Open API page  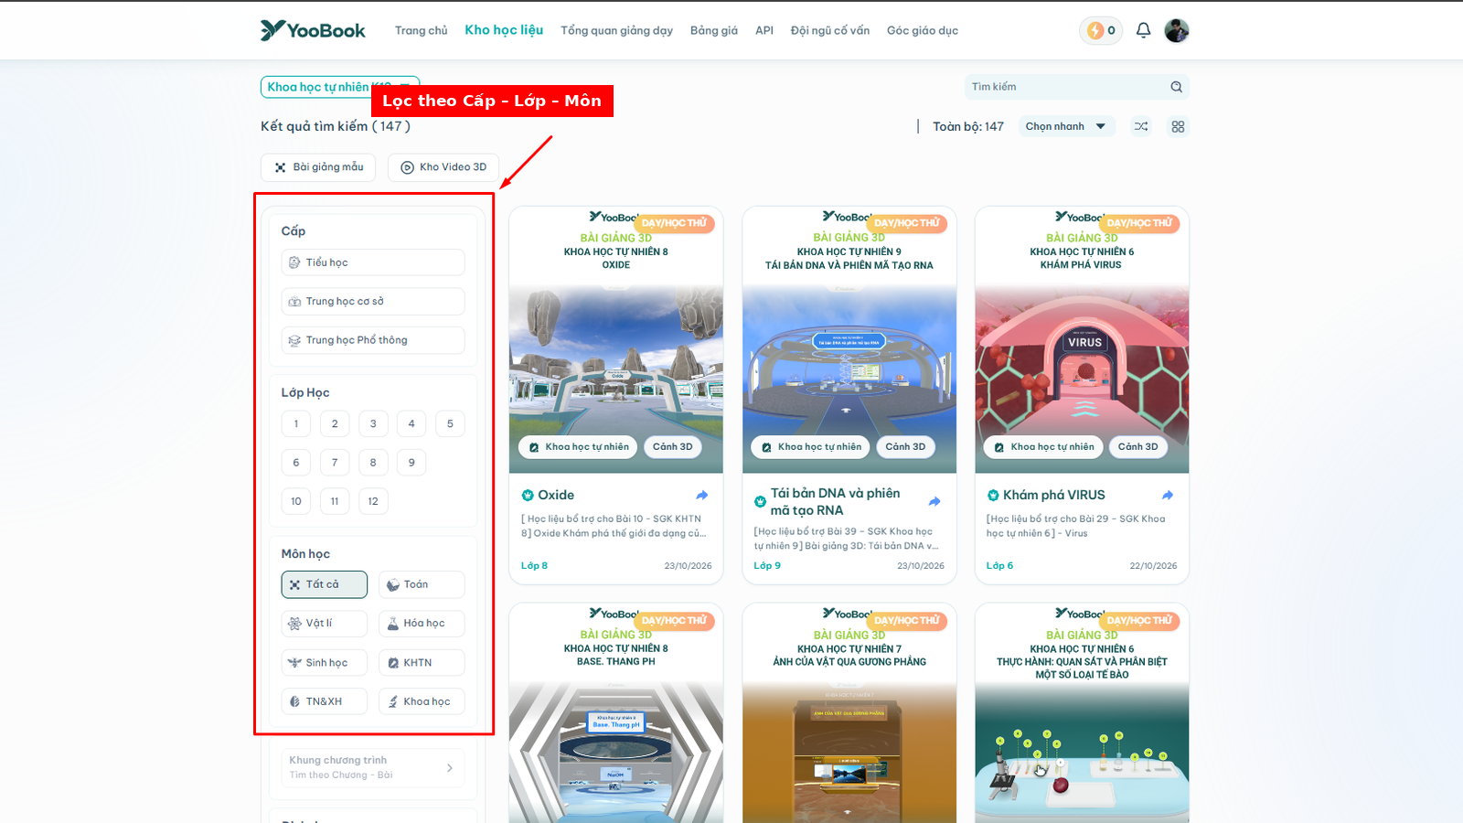coord(764,30)
